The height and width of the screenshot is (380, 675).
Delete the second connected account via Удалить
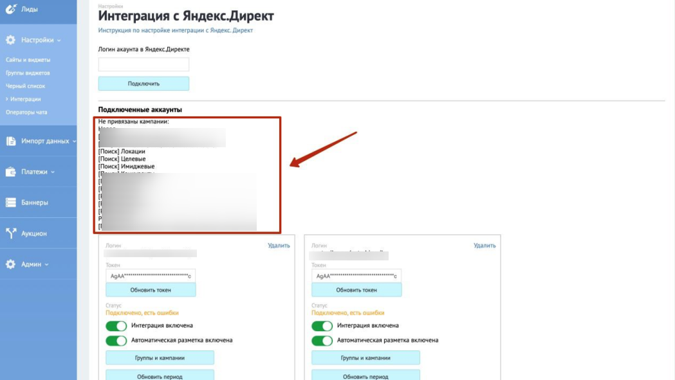point(485,246)
